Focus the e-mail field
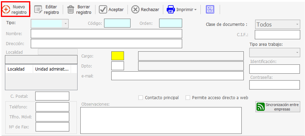 pos(177,76)
